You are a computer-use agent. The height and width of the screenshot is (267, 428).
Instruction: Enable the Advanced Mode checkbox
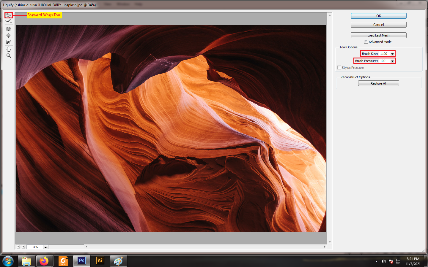pyautogui.click(x=366, y=42)
